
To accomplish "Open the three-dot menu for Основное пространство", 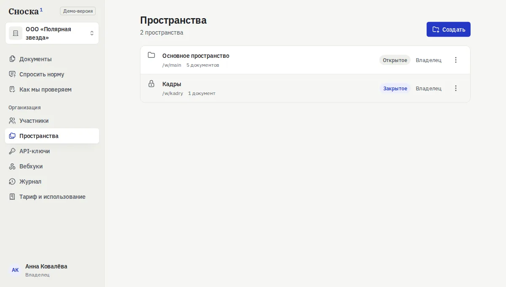I will tap(456, 60).
